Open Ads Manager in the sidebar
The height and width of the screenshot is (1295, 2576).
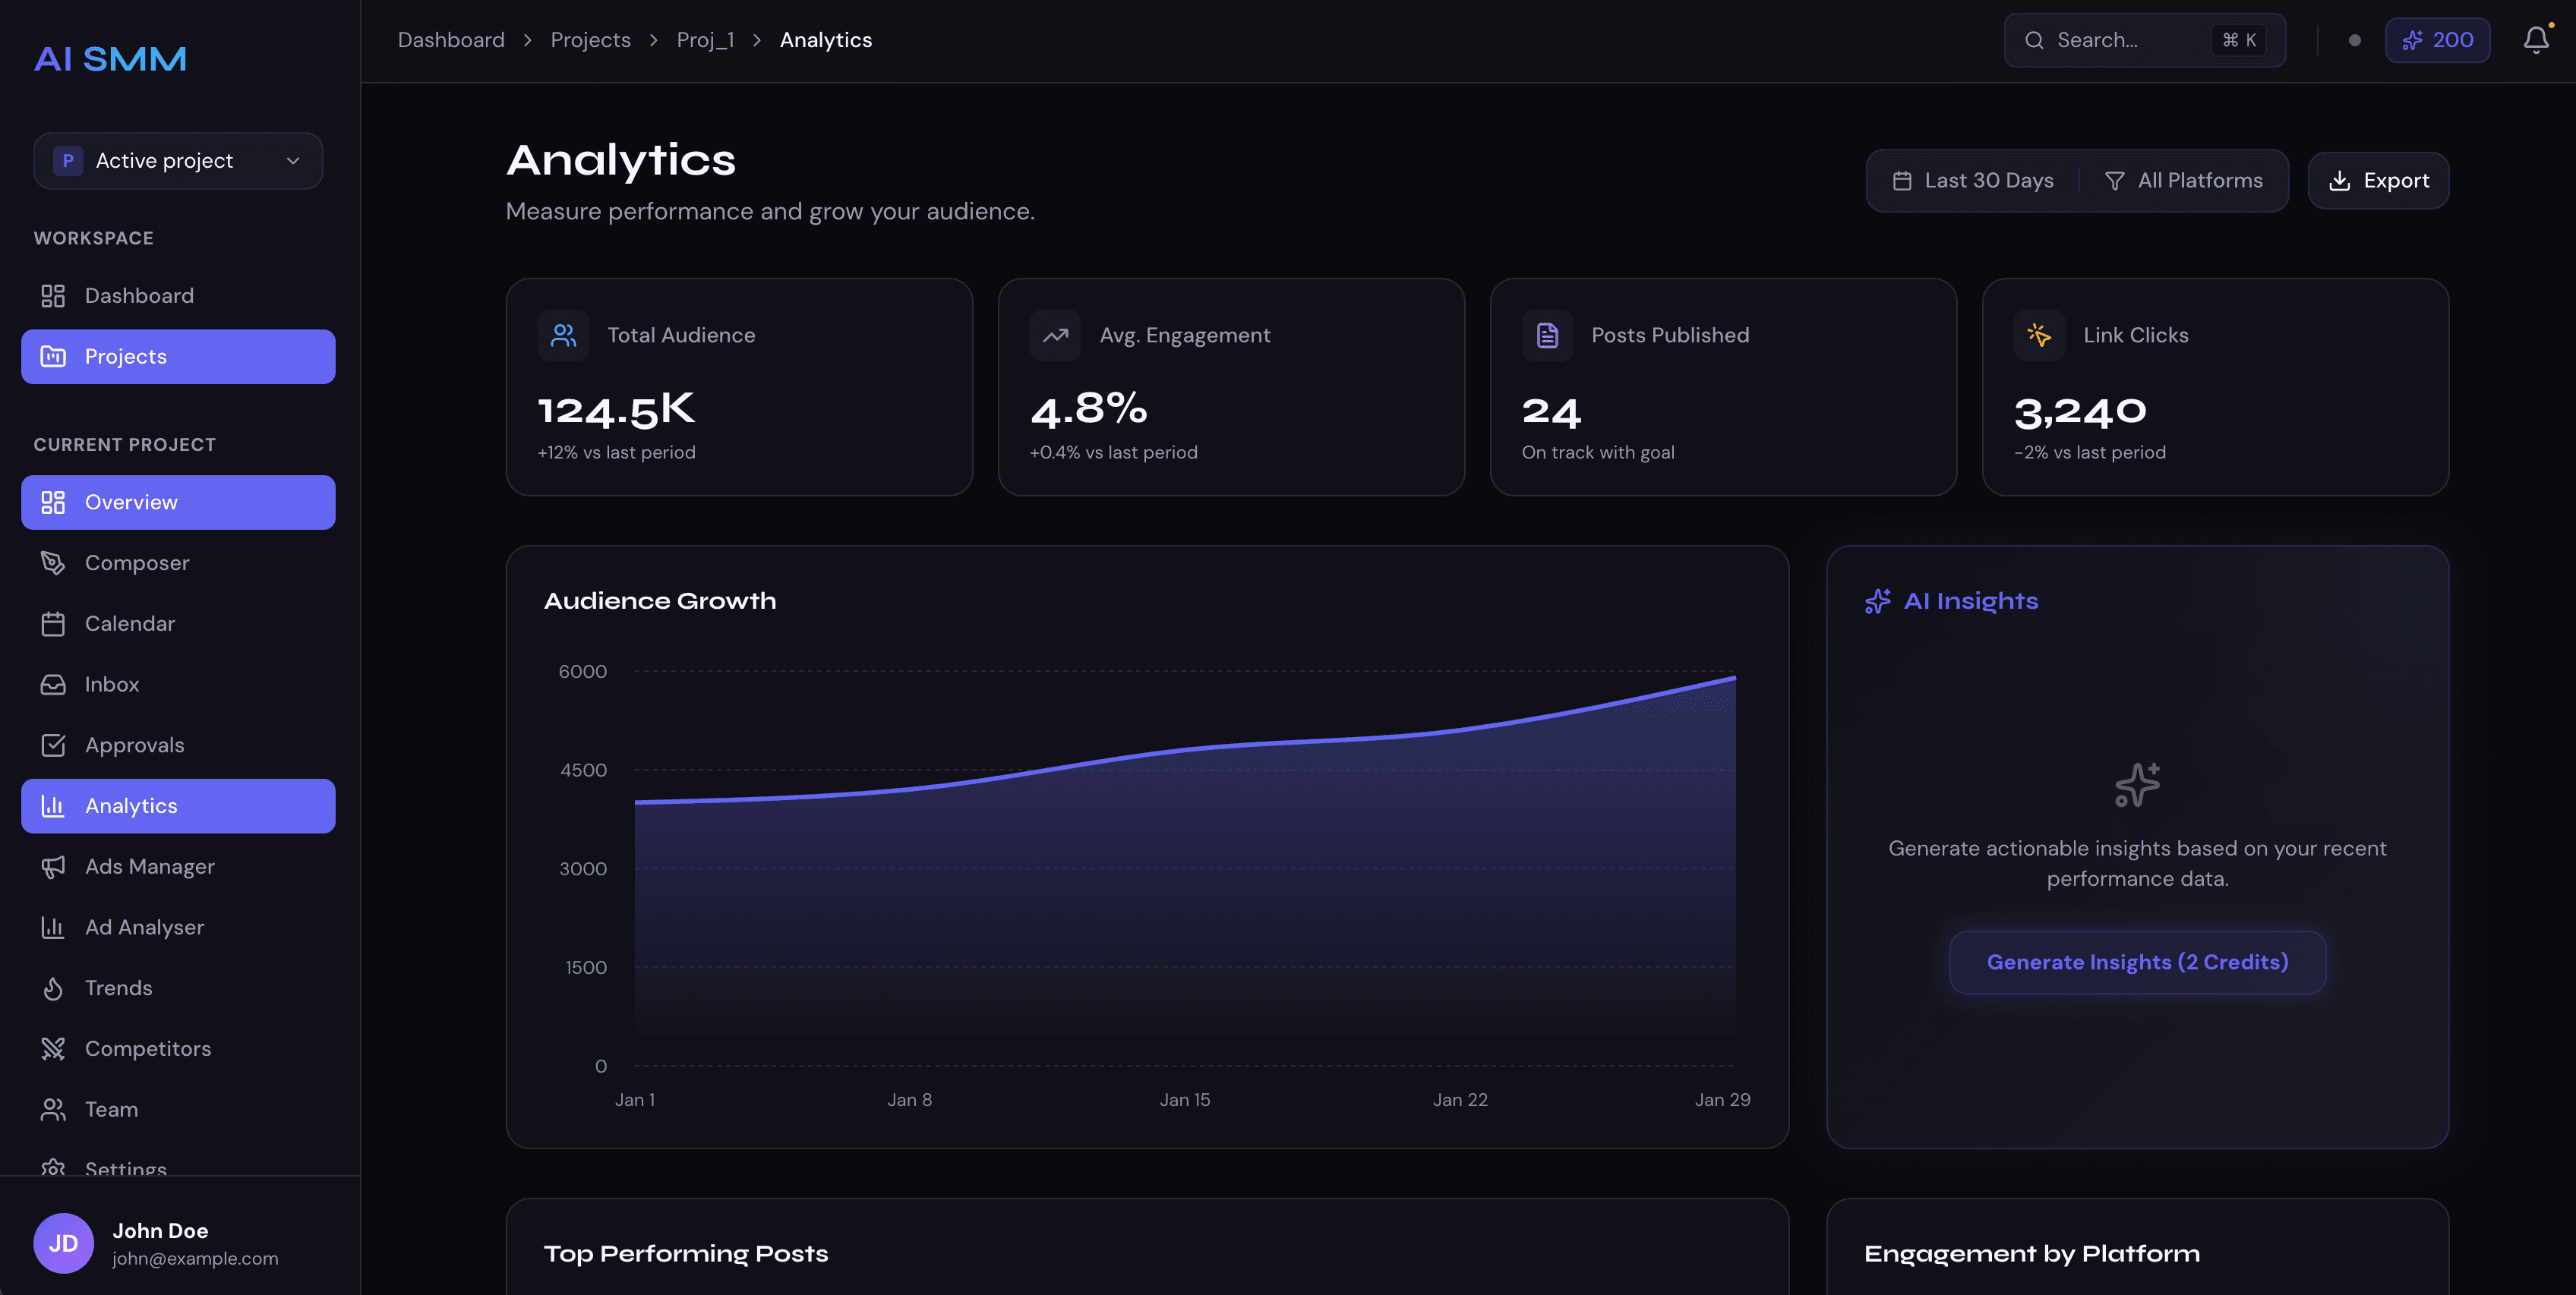tap(178, 866)
